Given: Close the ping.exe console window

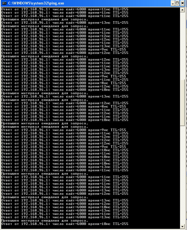Looking at the screenshot, I should [x=183, y=3].
